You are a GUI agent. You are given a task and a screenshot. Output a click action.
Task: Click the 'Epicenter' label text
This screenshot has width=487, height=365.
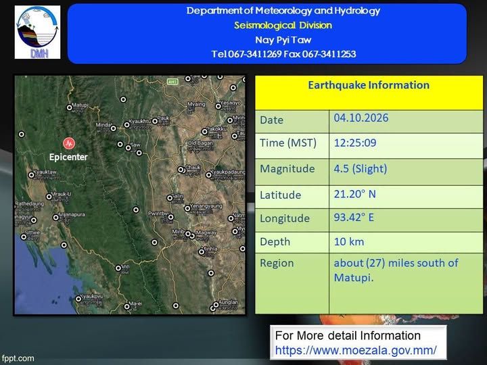pyautogui.click(x=68, y=157)
